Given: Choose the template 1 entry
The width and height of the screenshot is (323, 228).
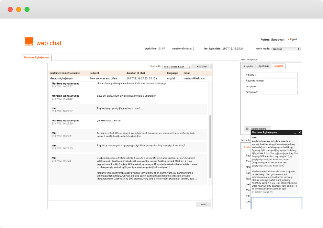Looking at the screenshot, I should pos(271,86).
